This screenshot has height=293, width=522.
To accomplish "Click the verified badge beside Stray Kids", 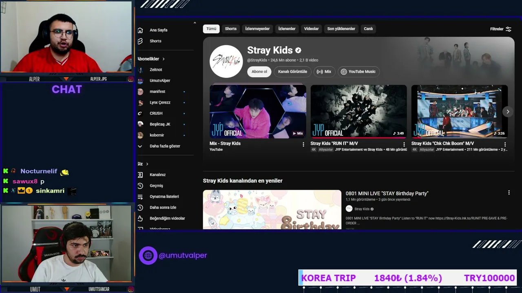I will coord(298,50).
